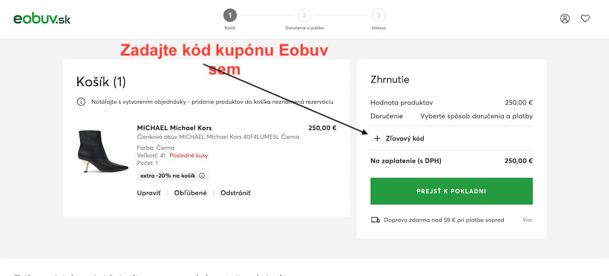609x276 pixels.
Task: Add the product to Obľúbené
Action: point(190,193)
